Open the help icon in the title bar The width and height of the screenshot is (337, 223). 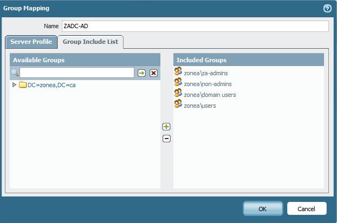(x=327, y=9)
